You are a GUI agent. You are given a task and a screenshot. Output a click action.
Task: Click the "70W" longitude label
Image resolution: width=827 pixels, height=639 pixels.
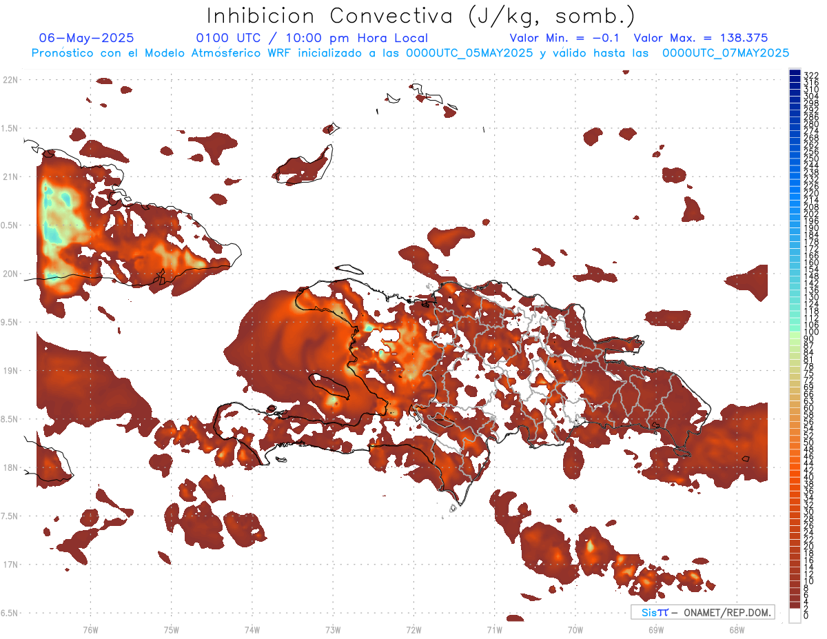click(x=575, y=629)
